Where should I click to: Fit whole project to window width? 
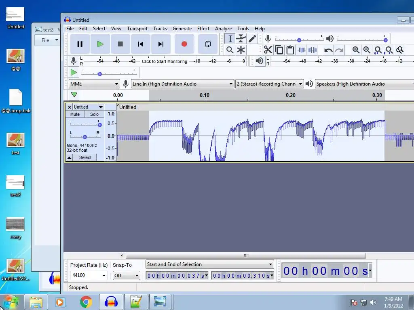coord(389,50)
